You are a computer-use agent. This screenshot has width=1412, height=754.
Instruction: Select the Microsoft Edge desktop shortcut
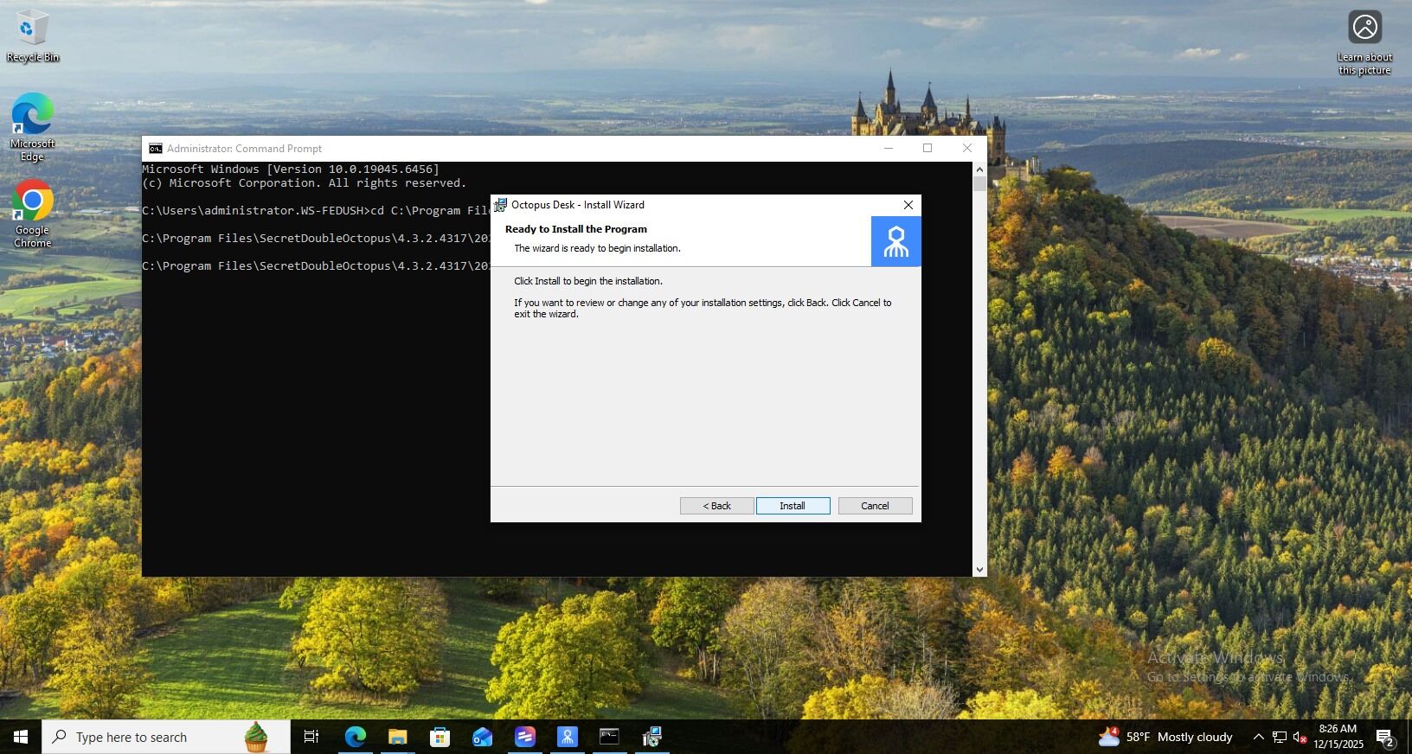click(33, 126)
